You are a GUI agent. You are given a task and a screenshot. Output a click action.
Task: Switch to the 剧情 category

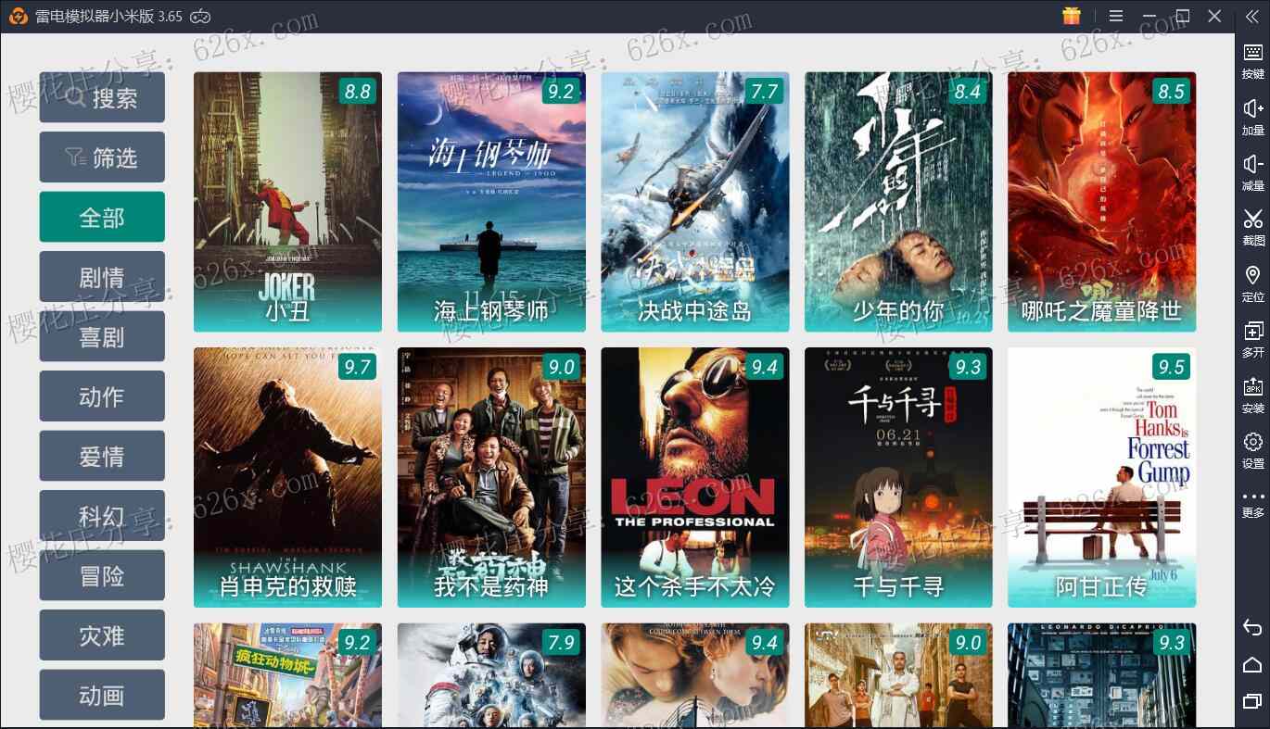[102, 276]
